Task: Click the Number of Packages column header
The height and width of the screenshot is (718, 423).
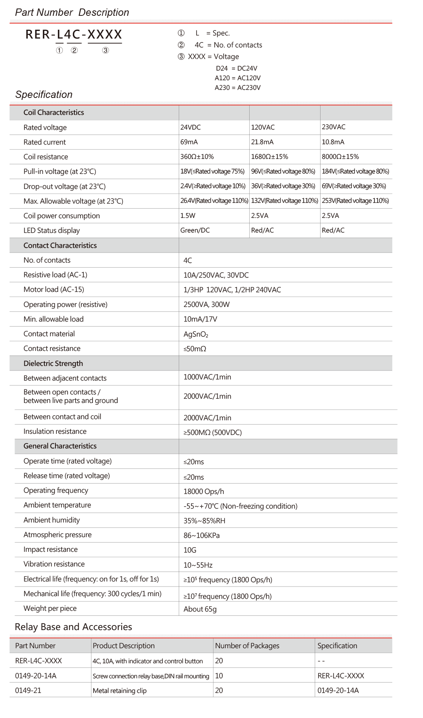Action: click(247, 646)
